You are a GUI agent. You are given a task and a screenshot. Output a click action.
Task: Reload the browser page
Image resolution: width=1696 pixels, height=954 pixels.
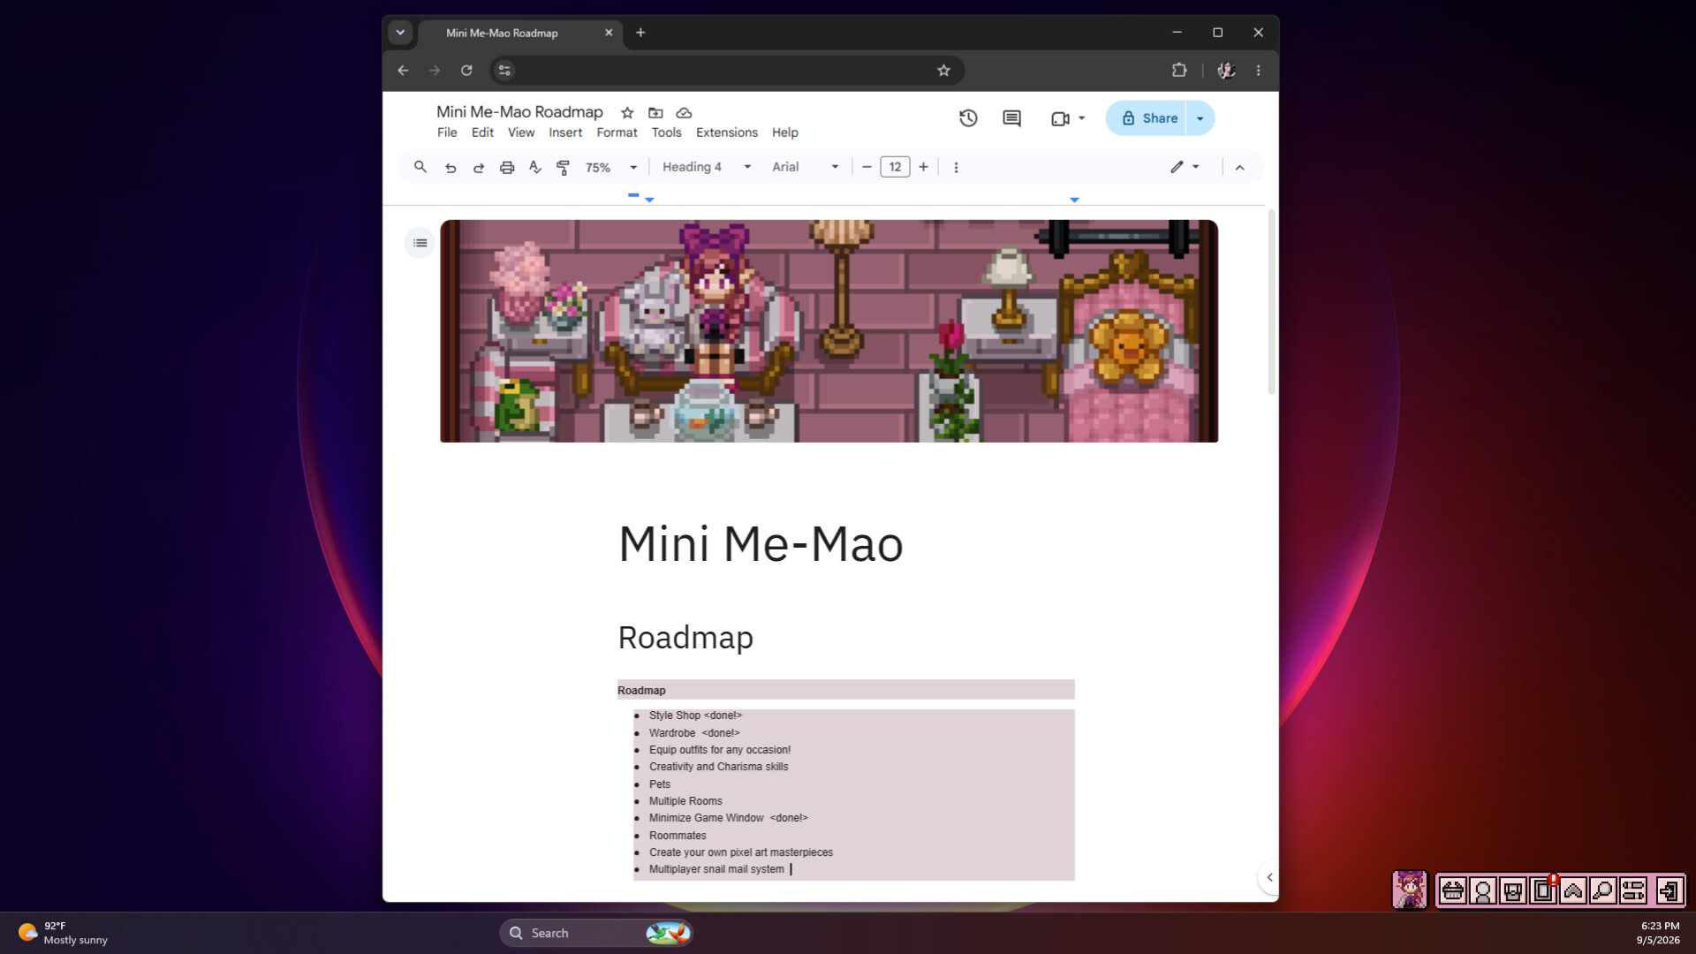coord(466,71)
